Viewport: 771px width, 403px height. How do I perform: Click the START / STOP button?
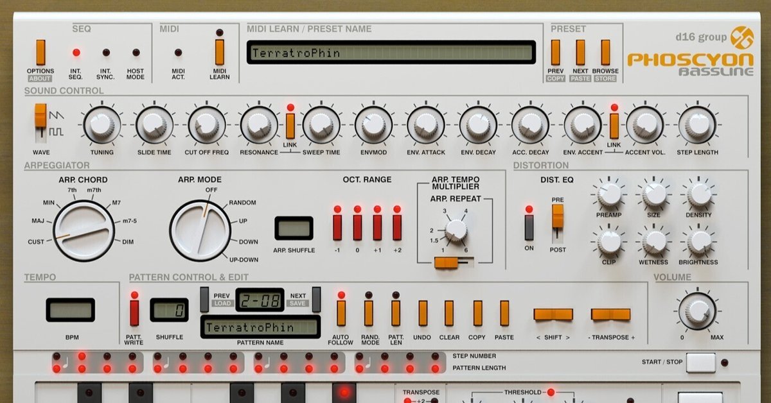[700, 363]
